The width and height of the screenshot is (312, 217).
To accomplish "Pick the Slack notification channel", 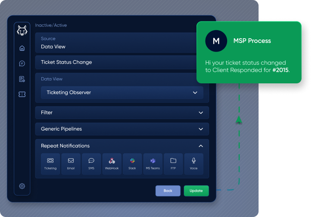I will (x=132, y=164).
